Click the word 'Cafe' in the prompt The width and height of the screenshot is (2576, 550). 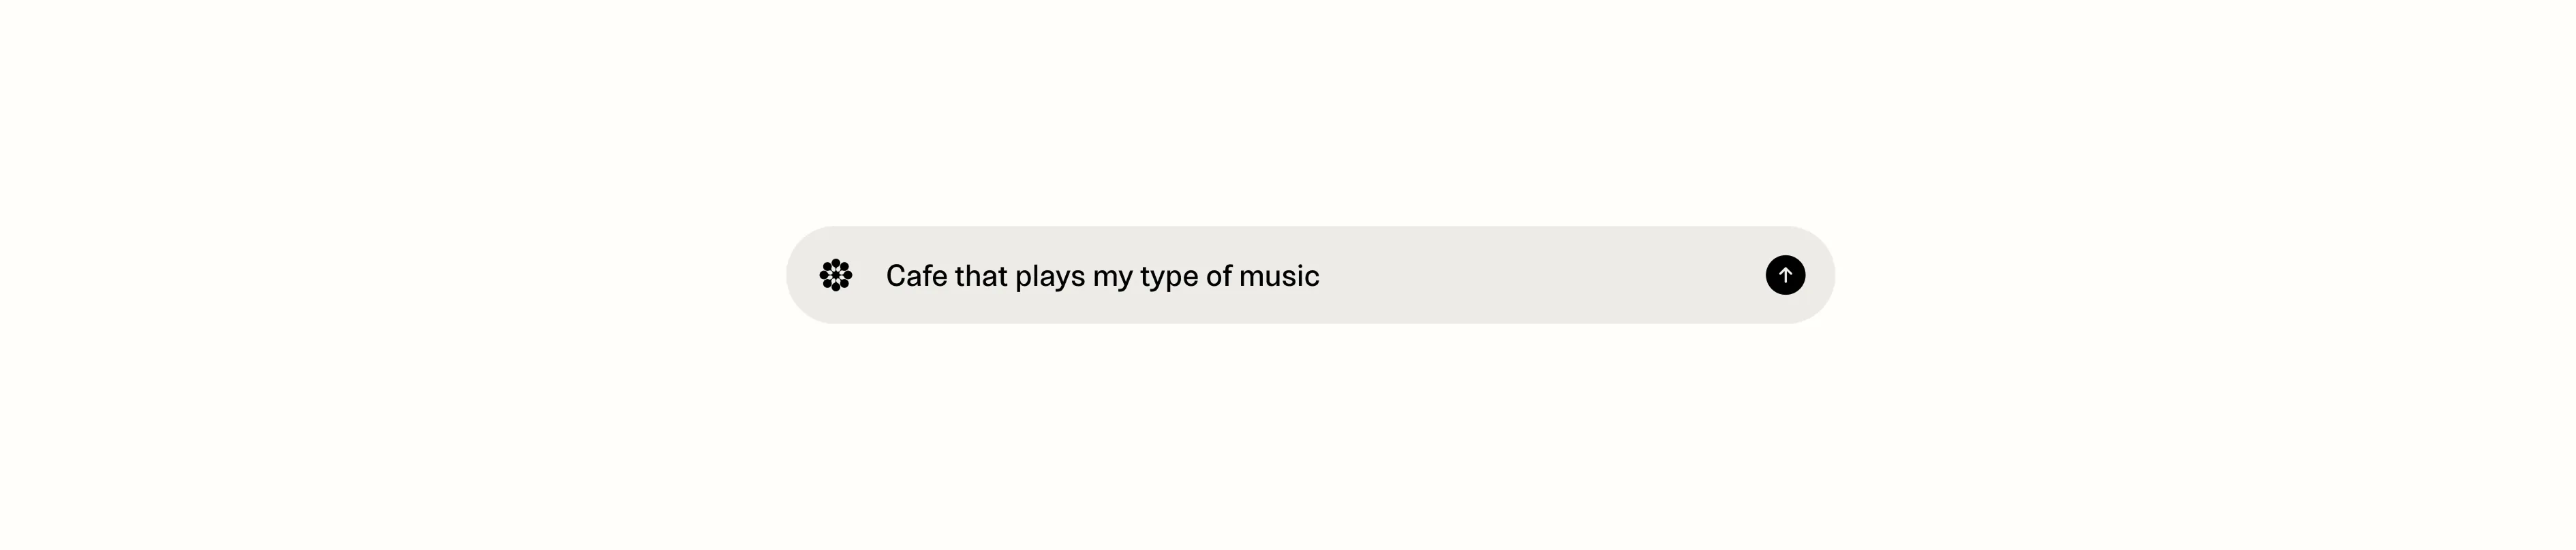916,276
